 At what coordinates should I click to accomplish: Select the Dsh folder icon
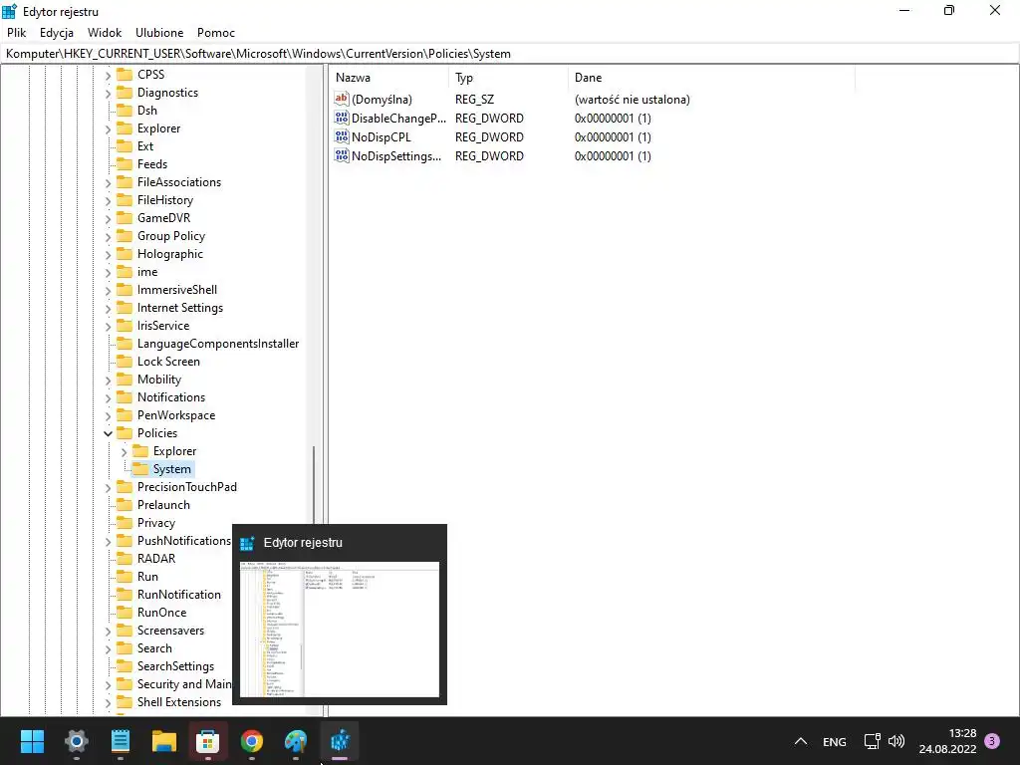[x=125, y=110]
